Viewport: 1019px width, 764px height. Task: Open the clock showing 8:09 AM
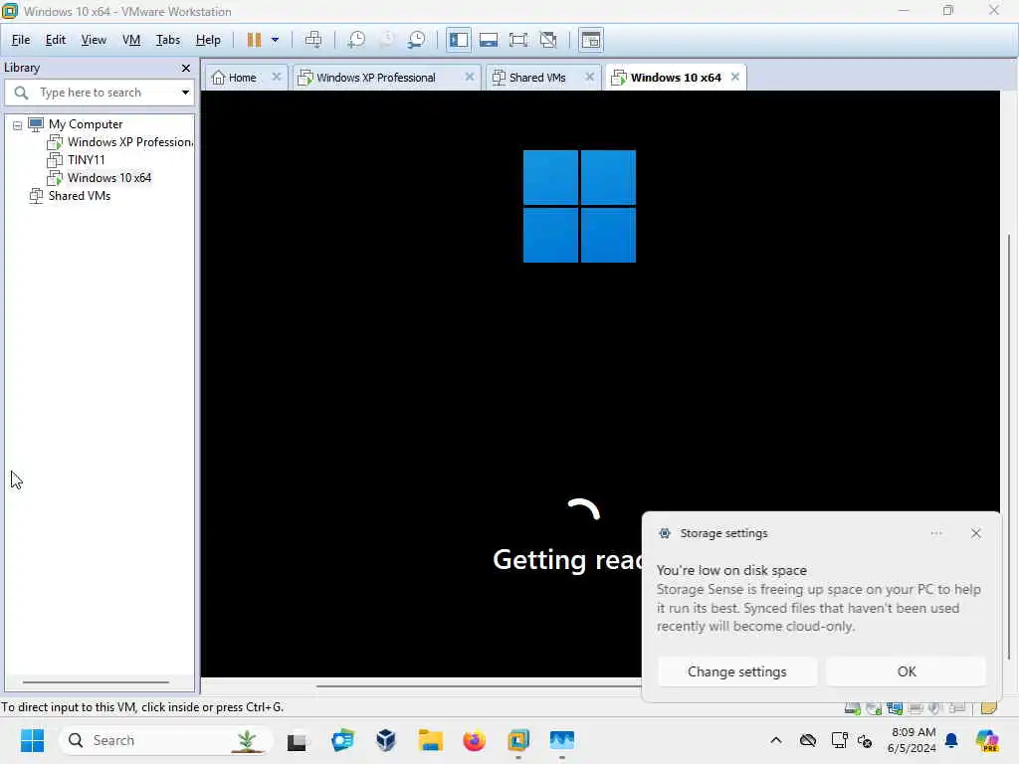pyautogui.click(x=912, y=740)
